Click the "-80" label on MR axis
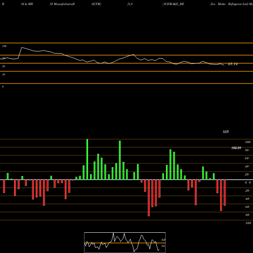Image resolution: width=253 pixels, height=253 pixels. pyautogui.click(x=247, y=215)
